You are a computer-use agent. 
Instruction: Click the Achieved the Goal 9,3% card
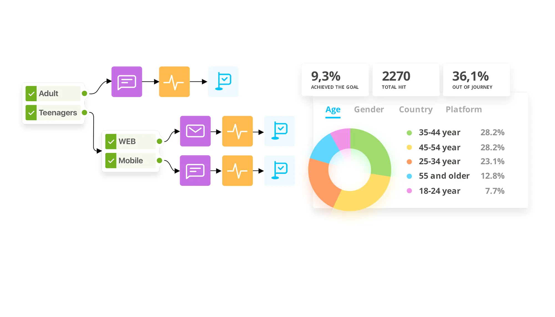point(335,80)
